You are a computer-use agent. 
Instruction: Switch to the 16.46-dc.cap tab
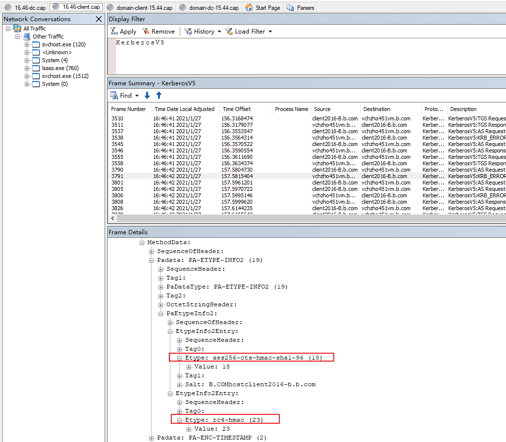coord(26,8)
